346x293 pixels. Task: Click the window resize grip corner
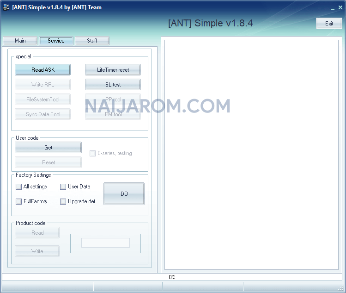[x=341, y=288]
